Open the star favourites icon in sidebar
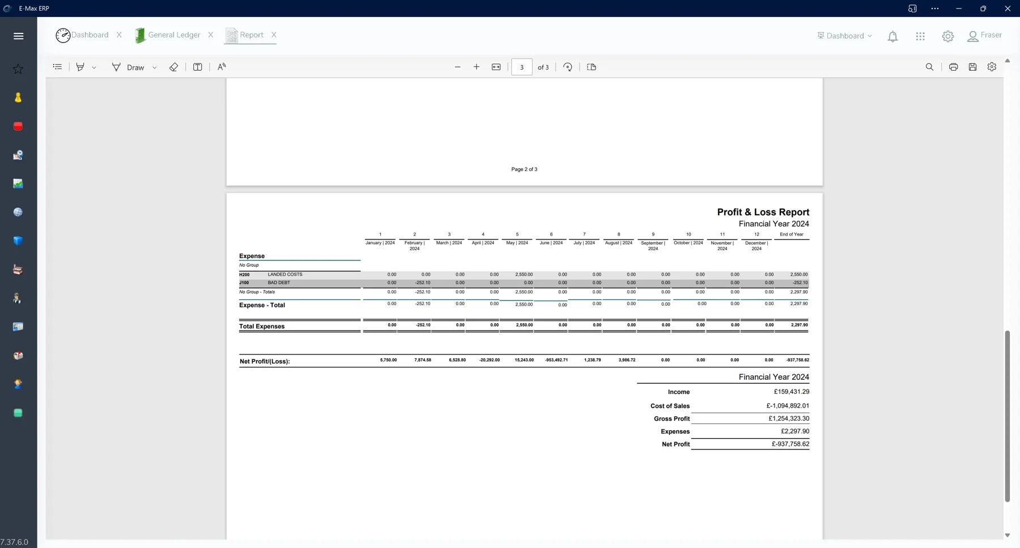 pos(18,69)
